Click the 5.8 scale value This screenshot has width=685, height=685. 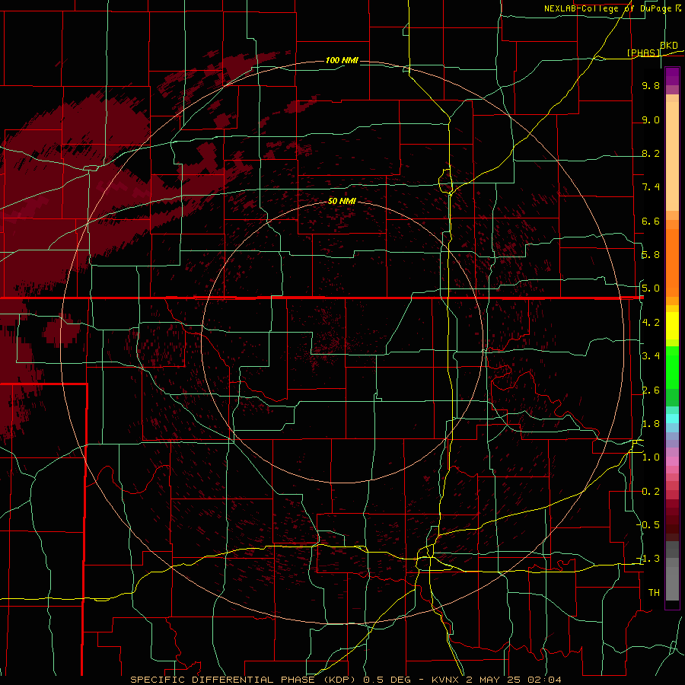[651, 255]
